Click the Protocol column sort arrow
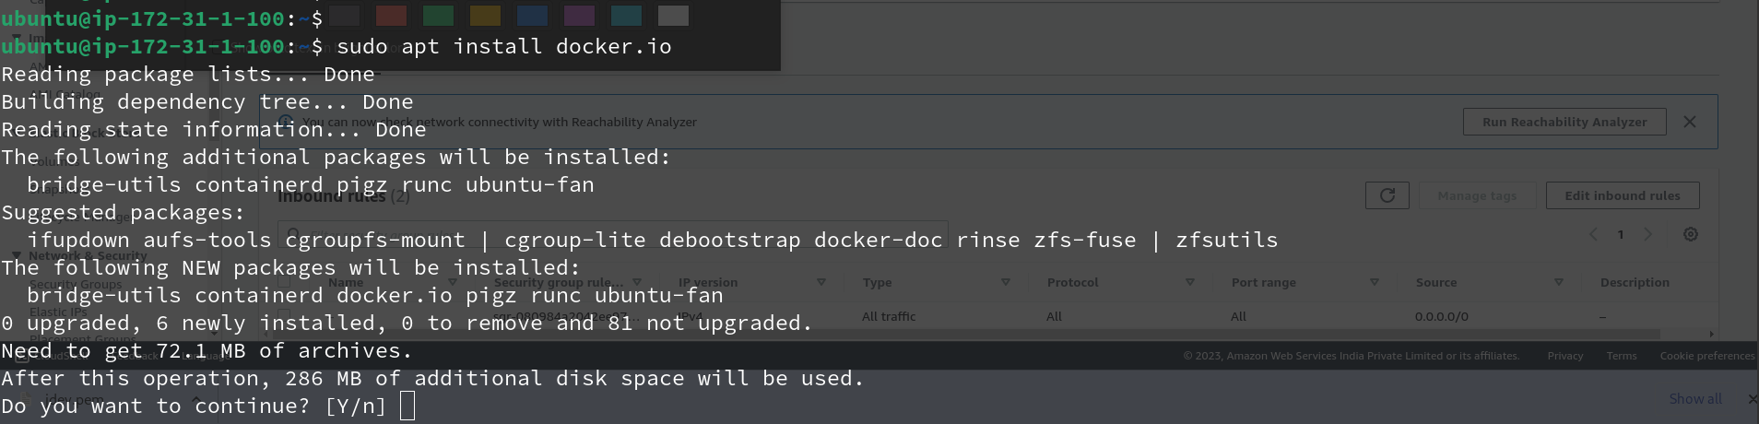This screenshot has height=424, width=1759. pyautogui.click(x=1190, y=282)
